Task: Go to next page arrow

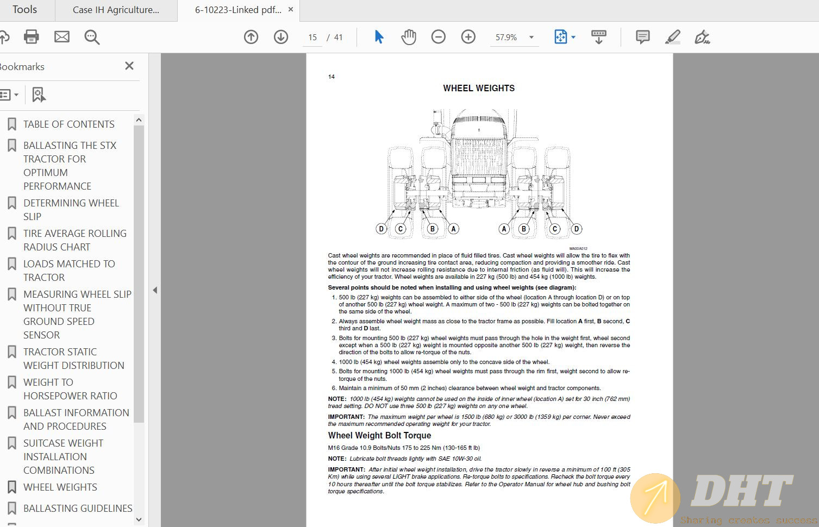Action: [281, 37]
